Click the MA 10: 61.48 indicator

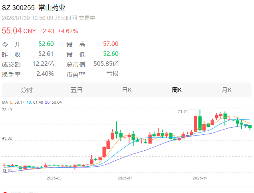tap(35, 102)
